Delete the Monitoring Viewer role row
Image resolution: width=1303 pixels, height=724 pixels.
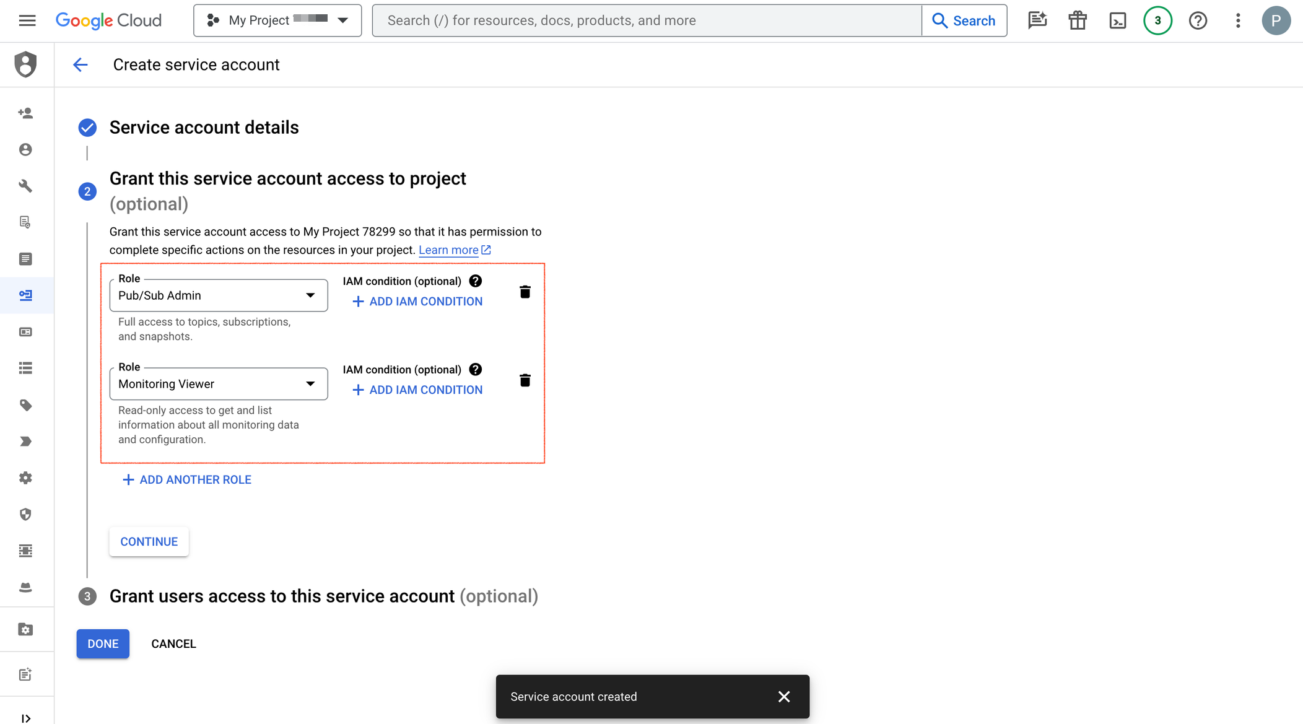point(525,380)
